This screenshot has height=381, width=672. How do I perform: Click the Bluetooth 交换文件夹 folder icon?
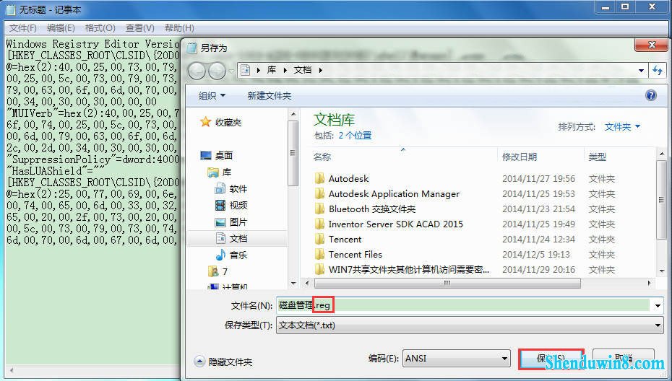click(x=319, y=209)
